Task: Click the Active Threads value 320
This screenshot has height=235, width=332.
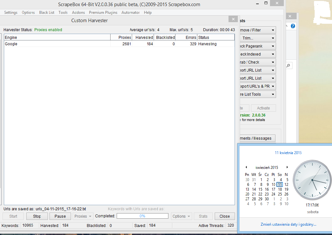Action: click(230, 225)
